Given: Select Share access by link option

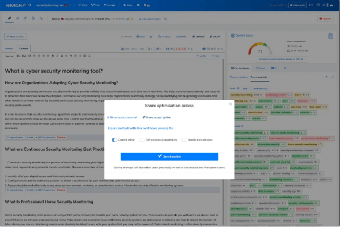Looking at the screenshot, I should [x=157, y=117].
